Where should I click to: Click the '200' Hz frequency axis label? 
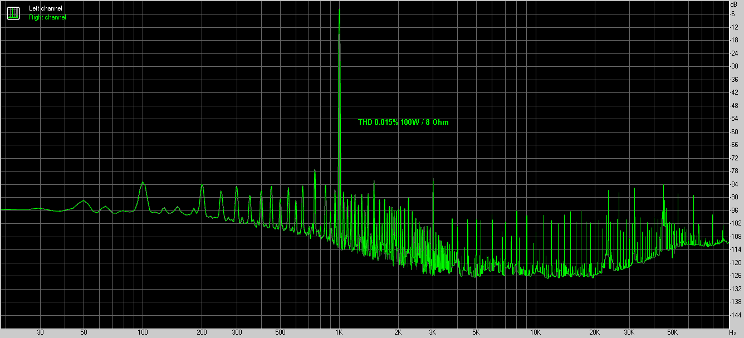click(x=202, y=332)
